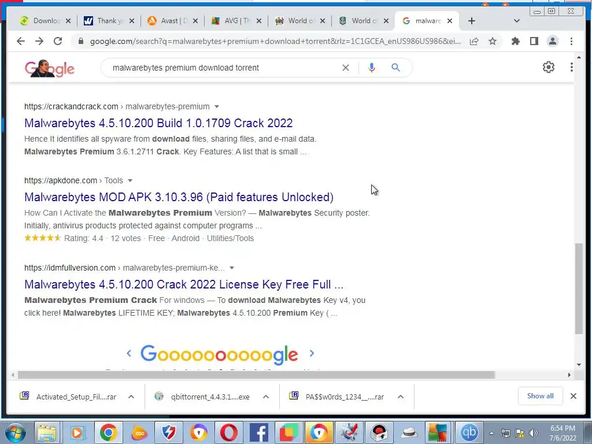Go to next results page arrow
Viewport: 592px width, 444px height.
312,353
